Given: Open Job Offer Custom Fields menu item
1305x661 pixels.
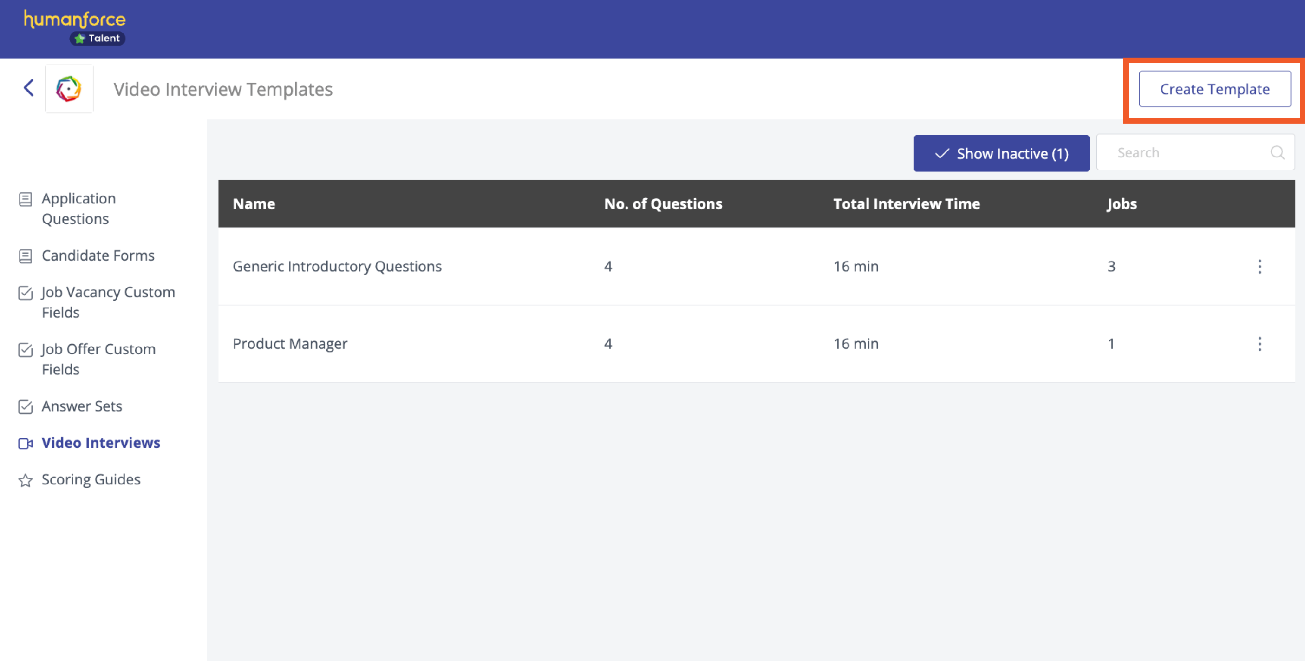Looking at the screenshot, I should (x=98, y=359).
